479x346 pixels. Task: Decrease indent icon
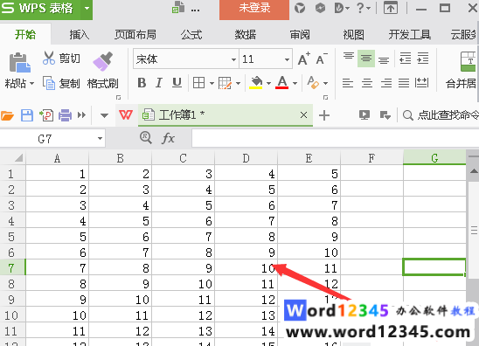point(405,59)
